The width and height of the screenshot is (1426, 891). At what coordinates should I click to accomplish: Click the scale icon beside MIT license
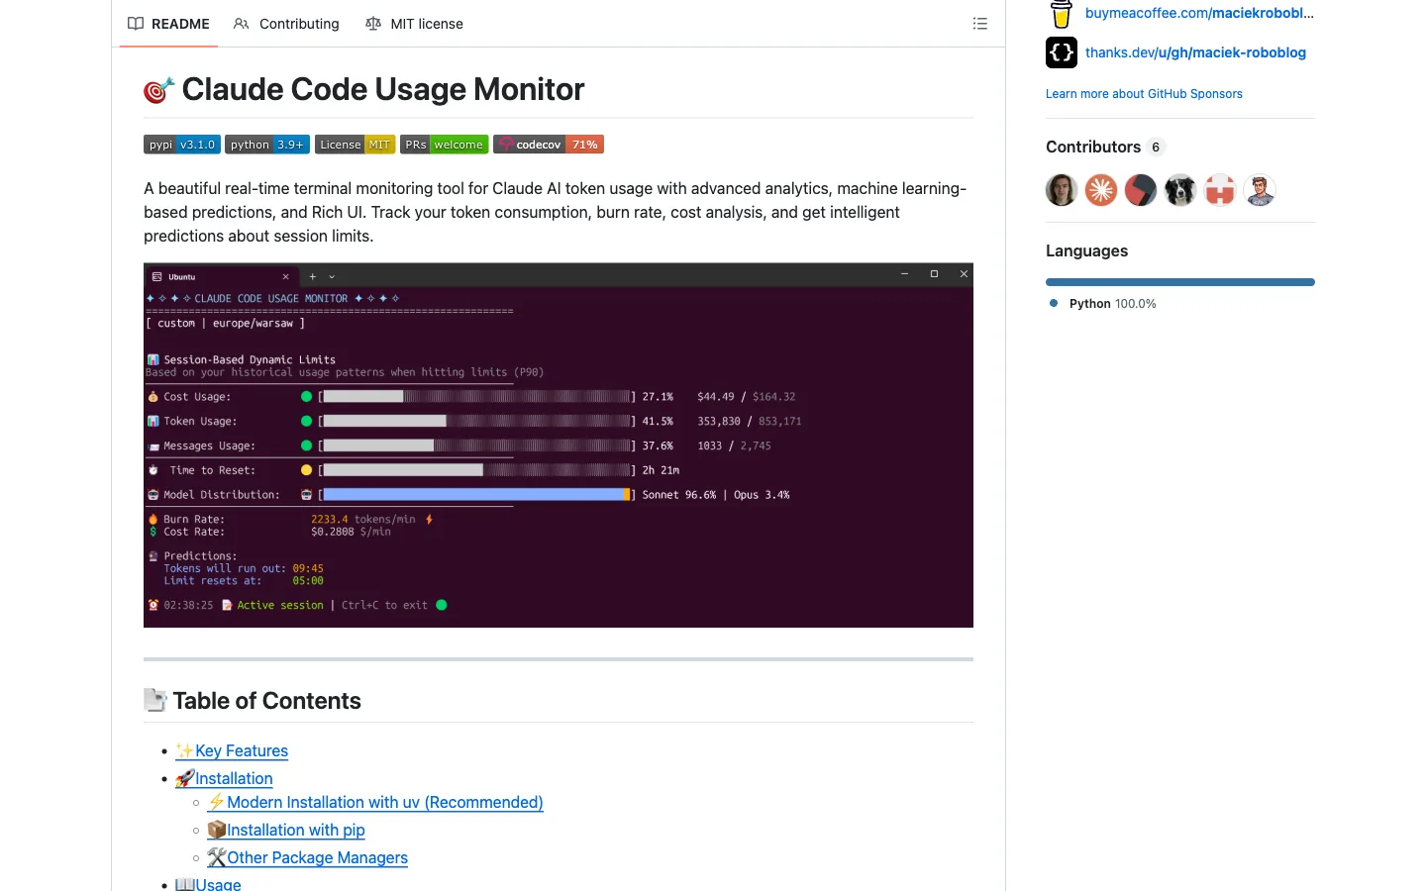373,24
